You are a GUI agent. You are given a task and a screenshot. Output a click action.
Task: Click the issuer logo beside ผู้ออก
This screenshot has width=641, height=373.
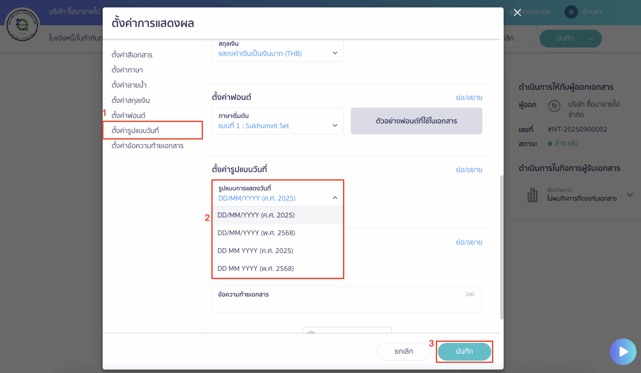555,106
